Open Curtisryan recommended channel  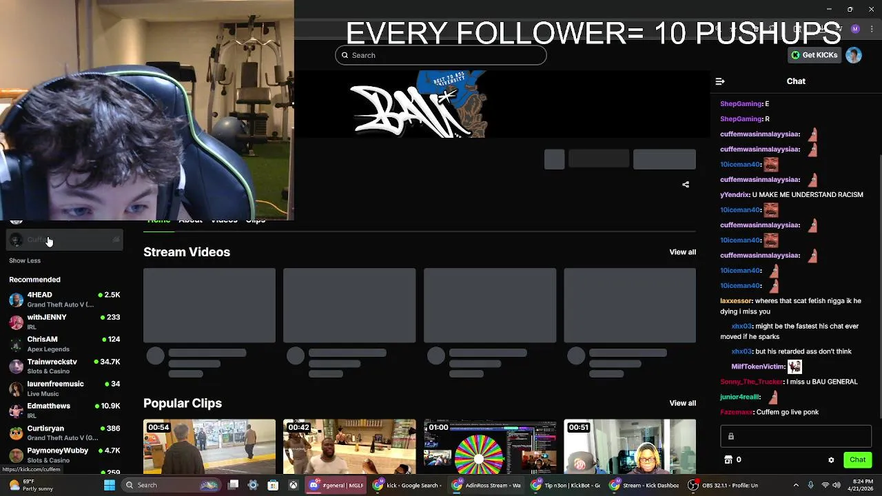(65, 433)
